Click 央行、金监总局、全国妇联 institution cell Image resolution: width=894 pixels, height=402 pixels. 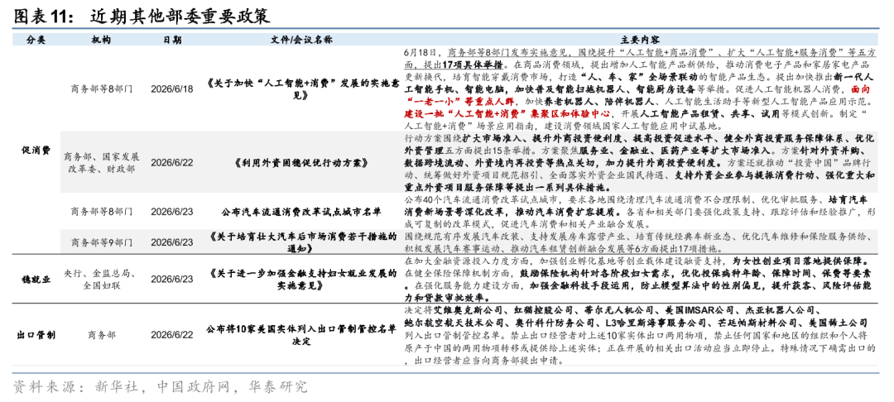coord(102,280)
